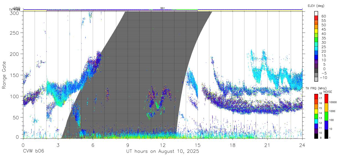Image resolution: width=340 pixels, height=157 pixels.
Task: Select the blue 15–20 degree elevation swatch
Action: [316, 53]
